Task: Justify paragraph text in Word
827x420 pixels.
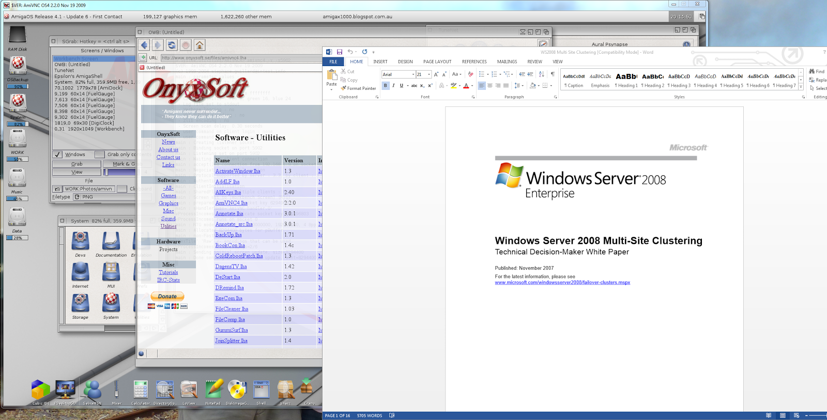Action: (x=506, y=86)
